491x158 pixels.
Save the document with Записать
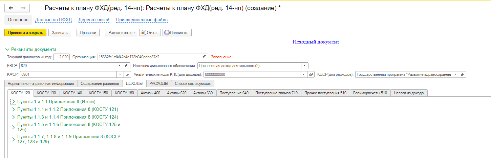[60, 33]
